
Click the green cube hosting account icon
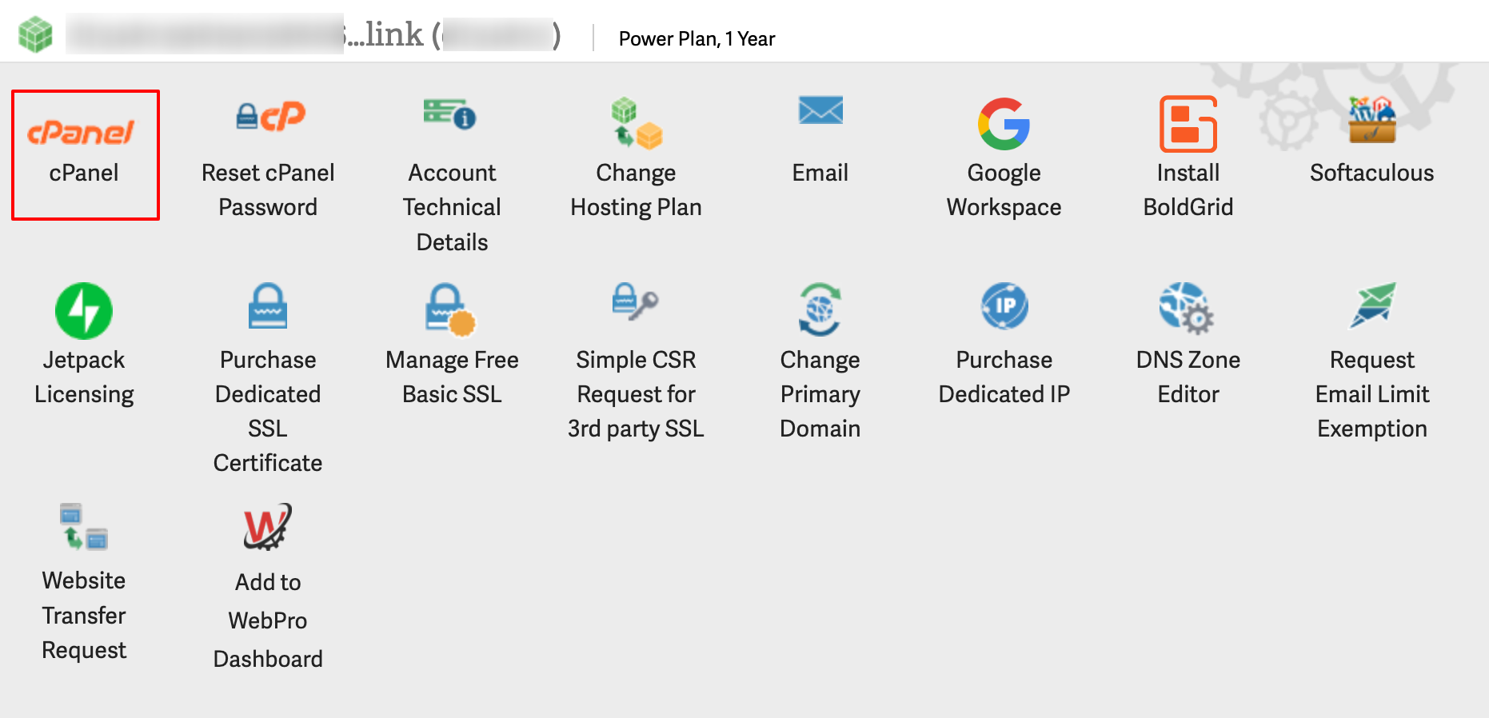click(35, 35)
